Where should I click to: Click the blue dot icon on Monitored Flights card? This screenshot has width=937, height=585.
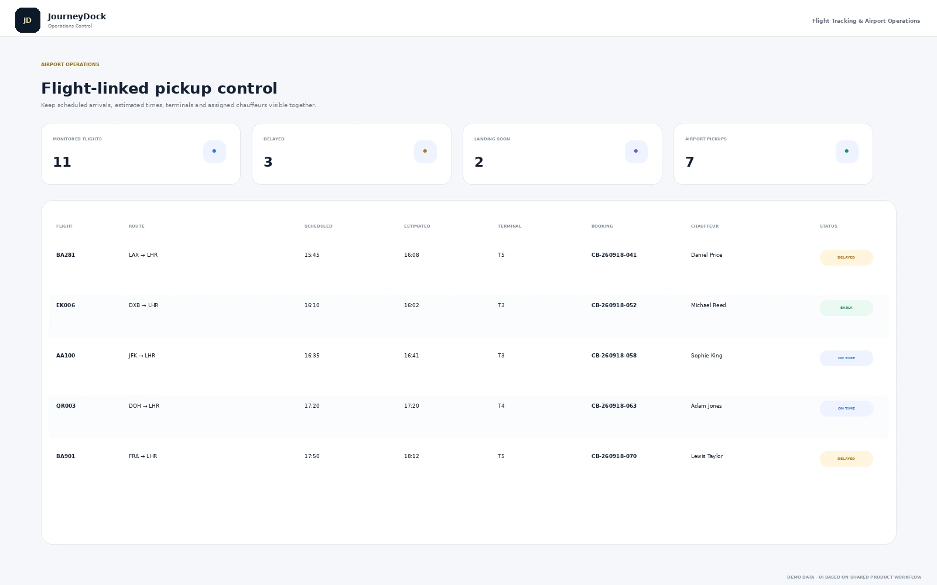point(214,152)
